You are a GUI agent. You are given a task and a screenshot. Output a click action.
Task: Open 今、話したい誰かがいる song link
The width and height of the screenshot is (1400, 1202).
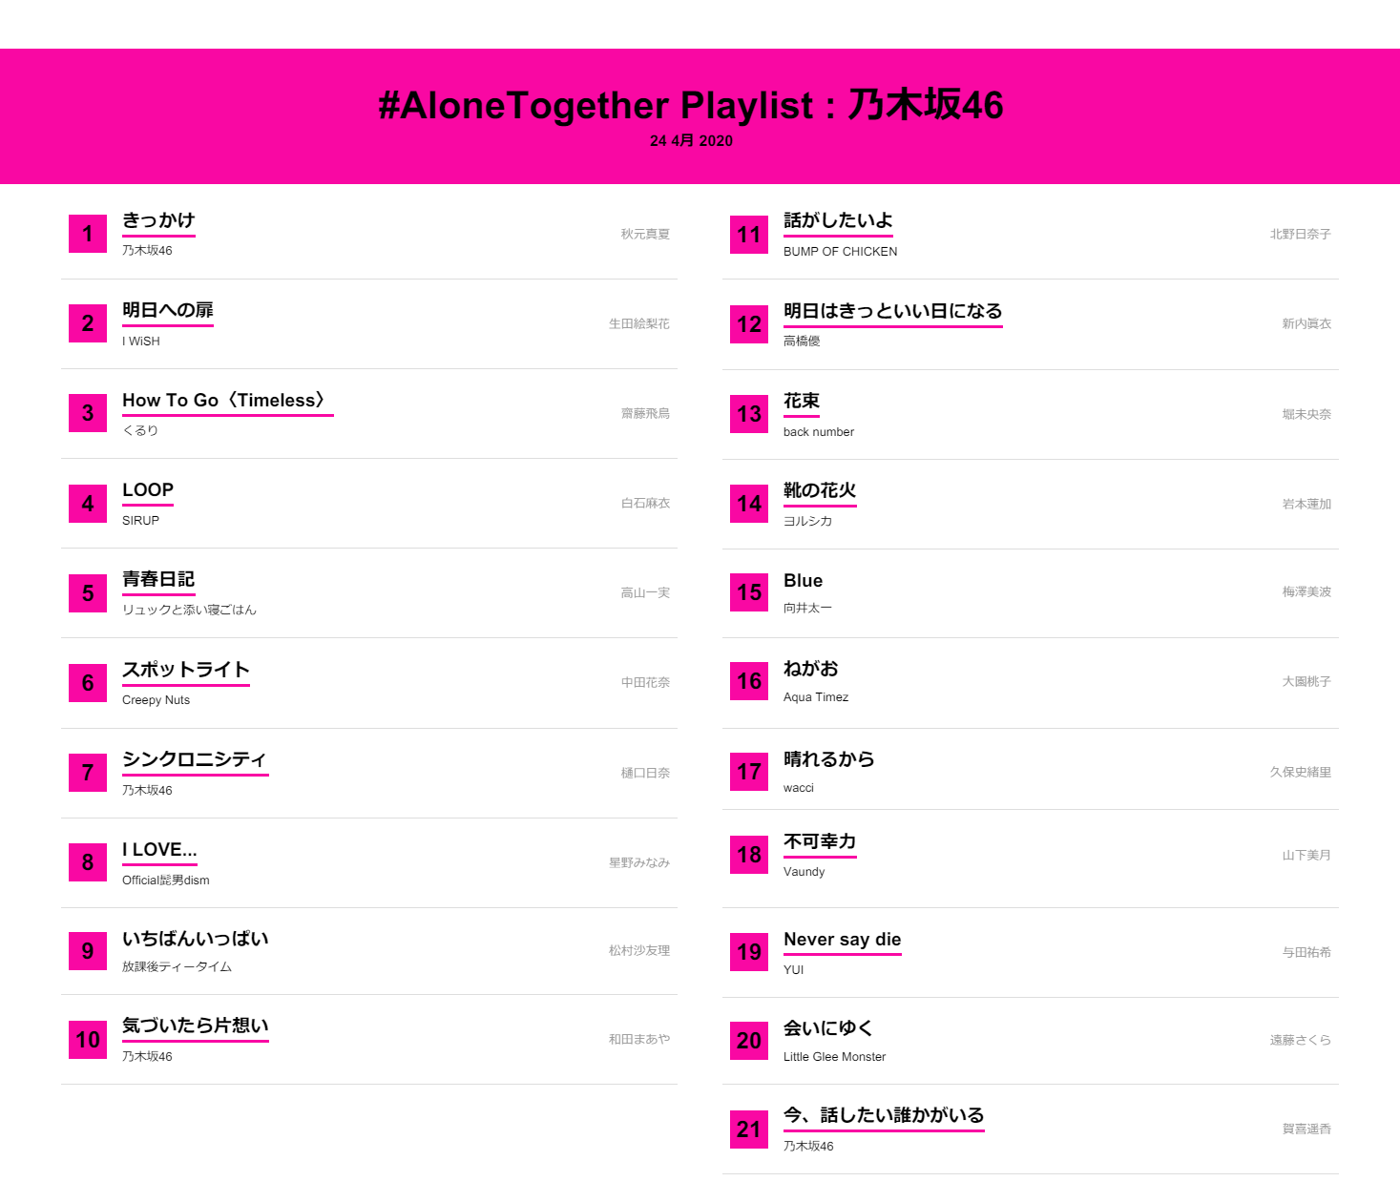884,1116
